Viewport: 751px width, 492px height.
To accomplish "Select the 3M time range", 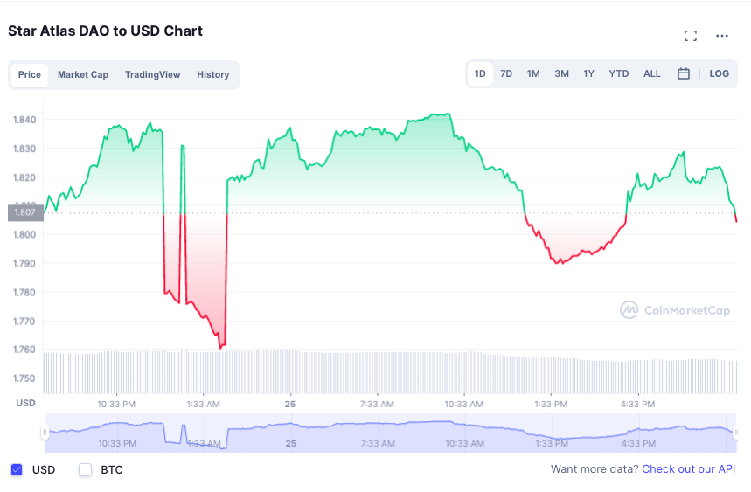I will tap(561, 73).
